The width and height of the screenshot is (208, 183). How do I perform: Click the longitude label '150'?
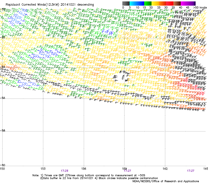(x=2, y=169)
